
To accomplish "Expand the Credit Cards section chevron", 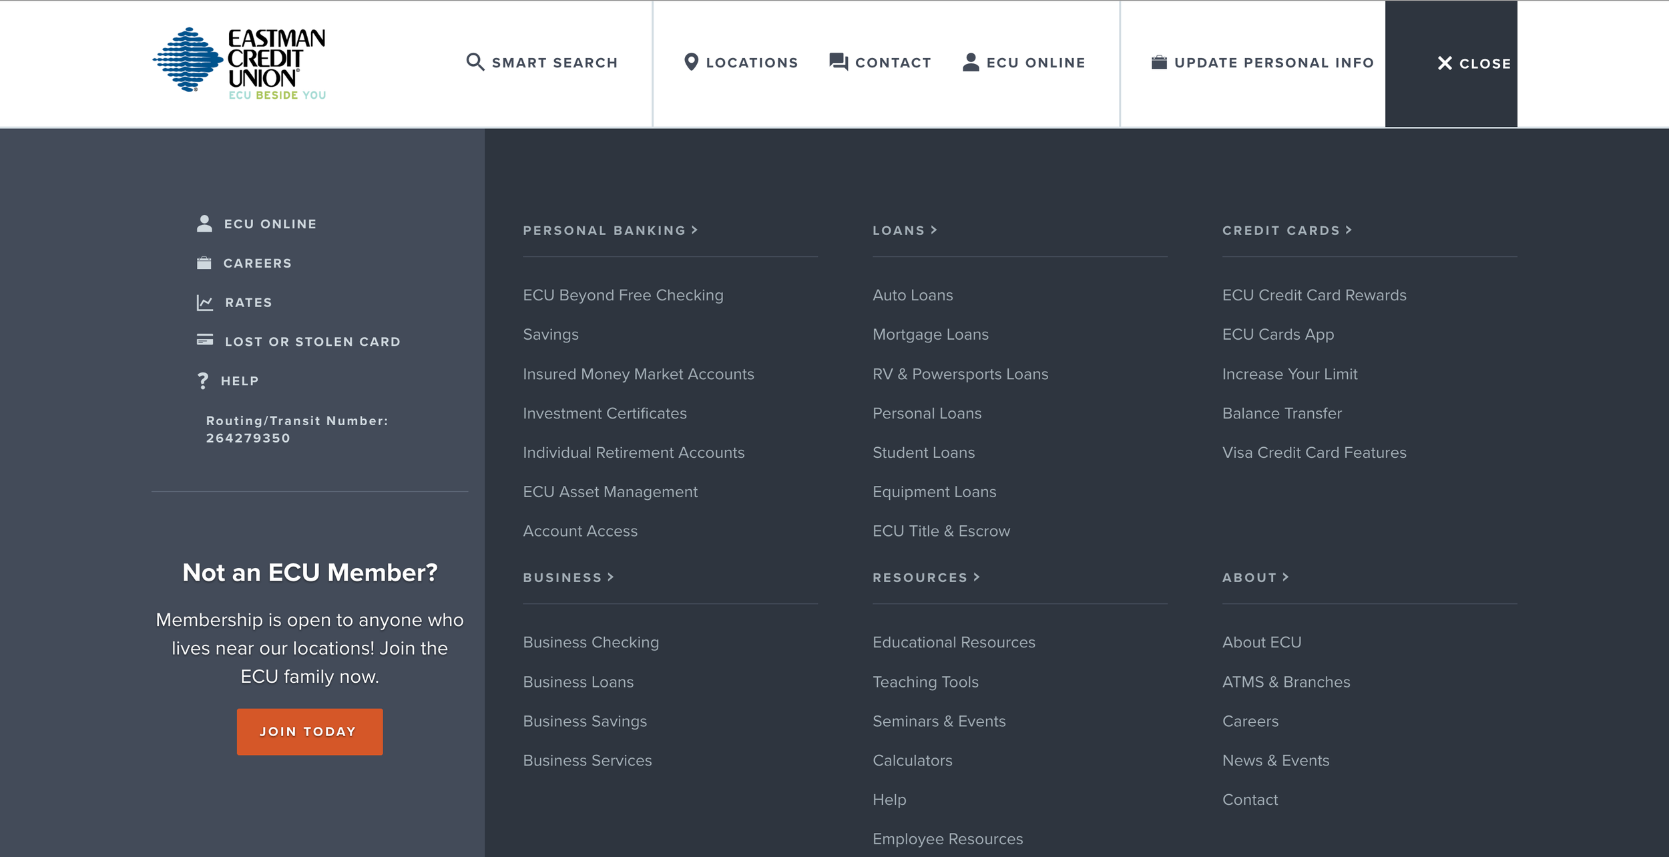I will (1349, 230).
